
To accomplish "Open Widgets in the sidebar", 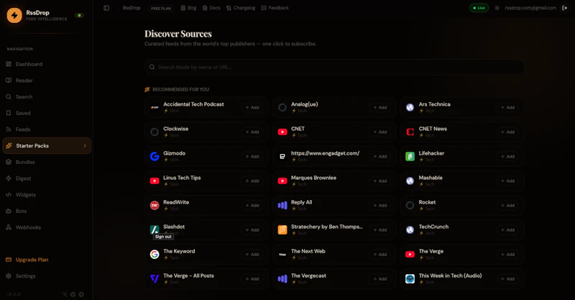I will (x=47, y=195).
